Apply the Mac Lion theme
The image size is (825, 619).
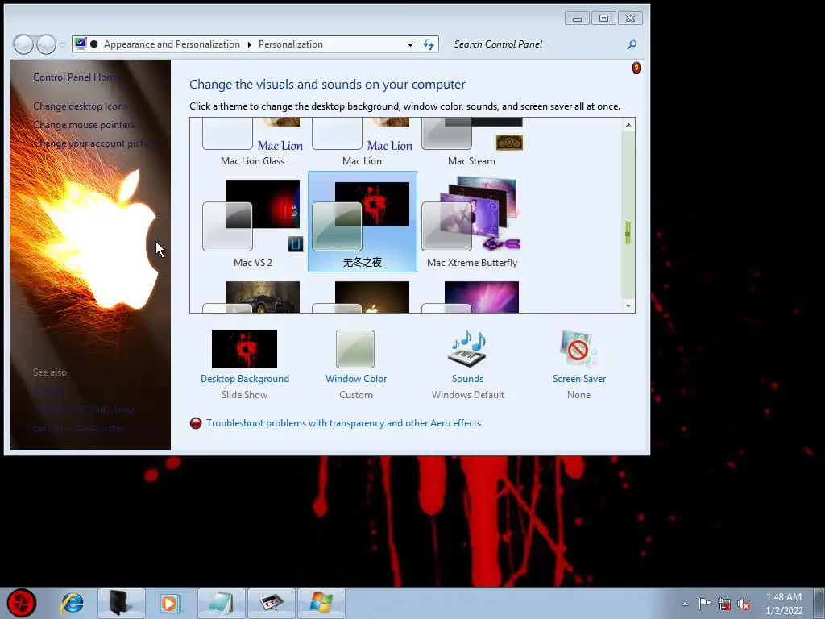pos(362,143)
